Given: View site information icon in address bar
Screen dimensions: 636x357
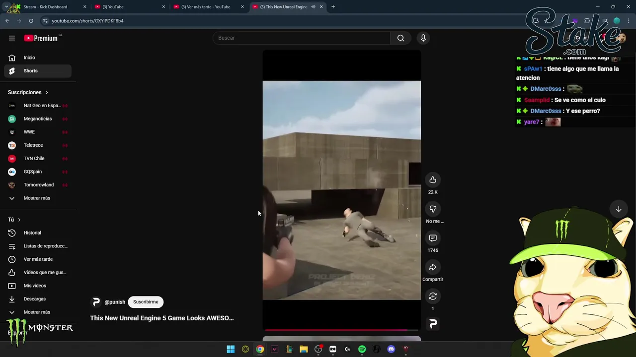Looking at the screenshot, I should pos(45,21).
